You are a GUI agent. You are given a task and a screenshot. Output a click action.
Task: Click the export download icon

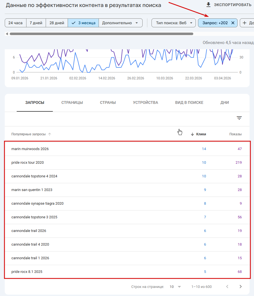click(x=208, y=5)
